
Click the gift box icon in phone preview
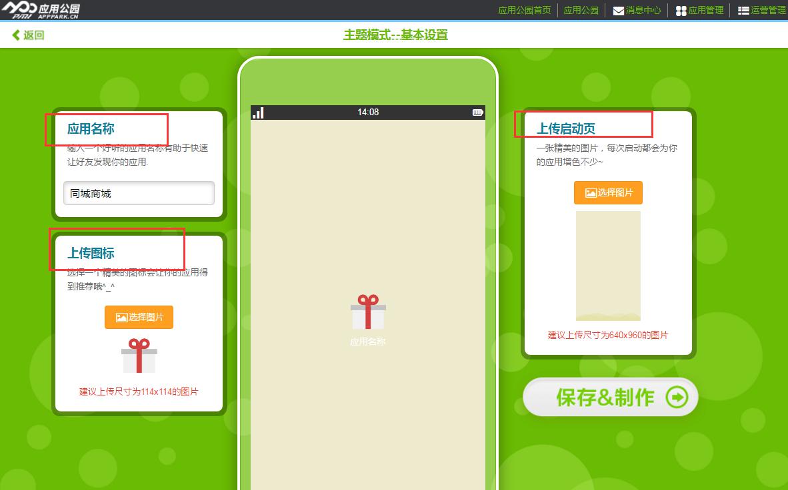click(368, 312)
